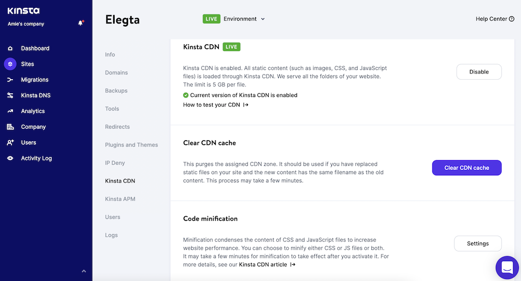Open the notifications bell
521x281 pixels.
click(x=80, y=23)
